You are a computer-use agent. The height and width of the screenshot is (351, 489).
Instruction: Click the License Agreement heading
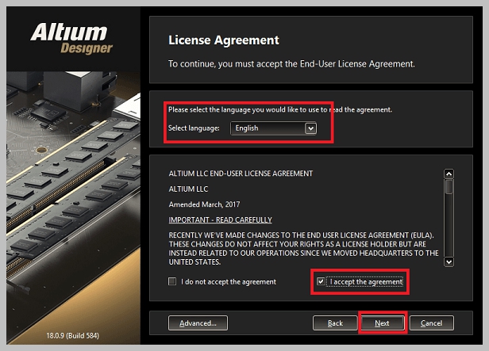[224, 40]
